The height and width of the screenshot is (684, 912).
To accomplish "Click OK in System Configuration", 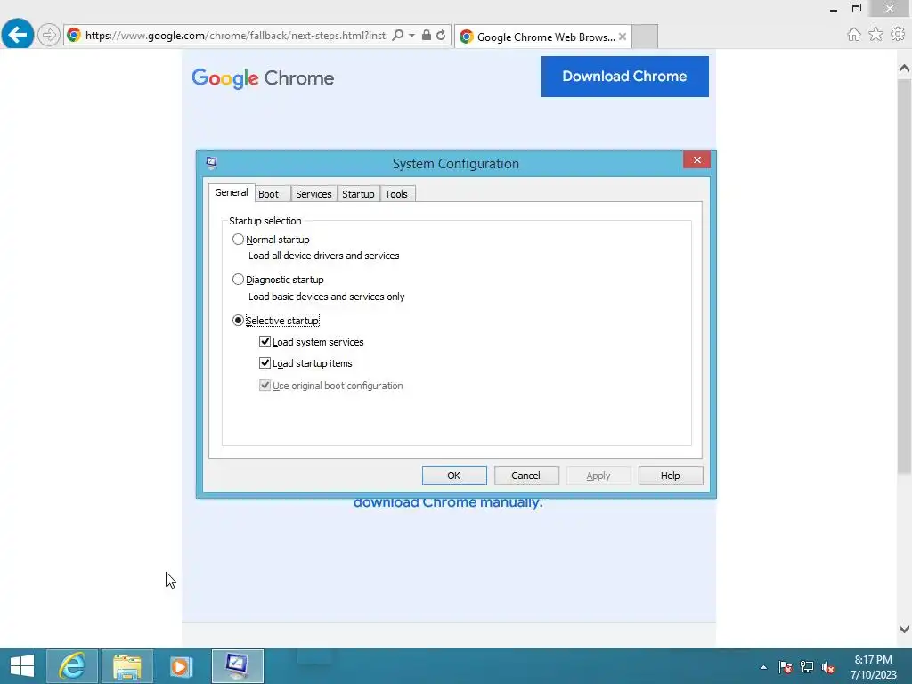I will click(x=454, y=476).
